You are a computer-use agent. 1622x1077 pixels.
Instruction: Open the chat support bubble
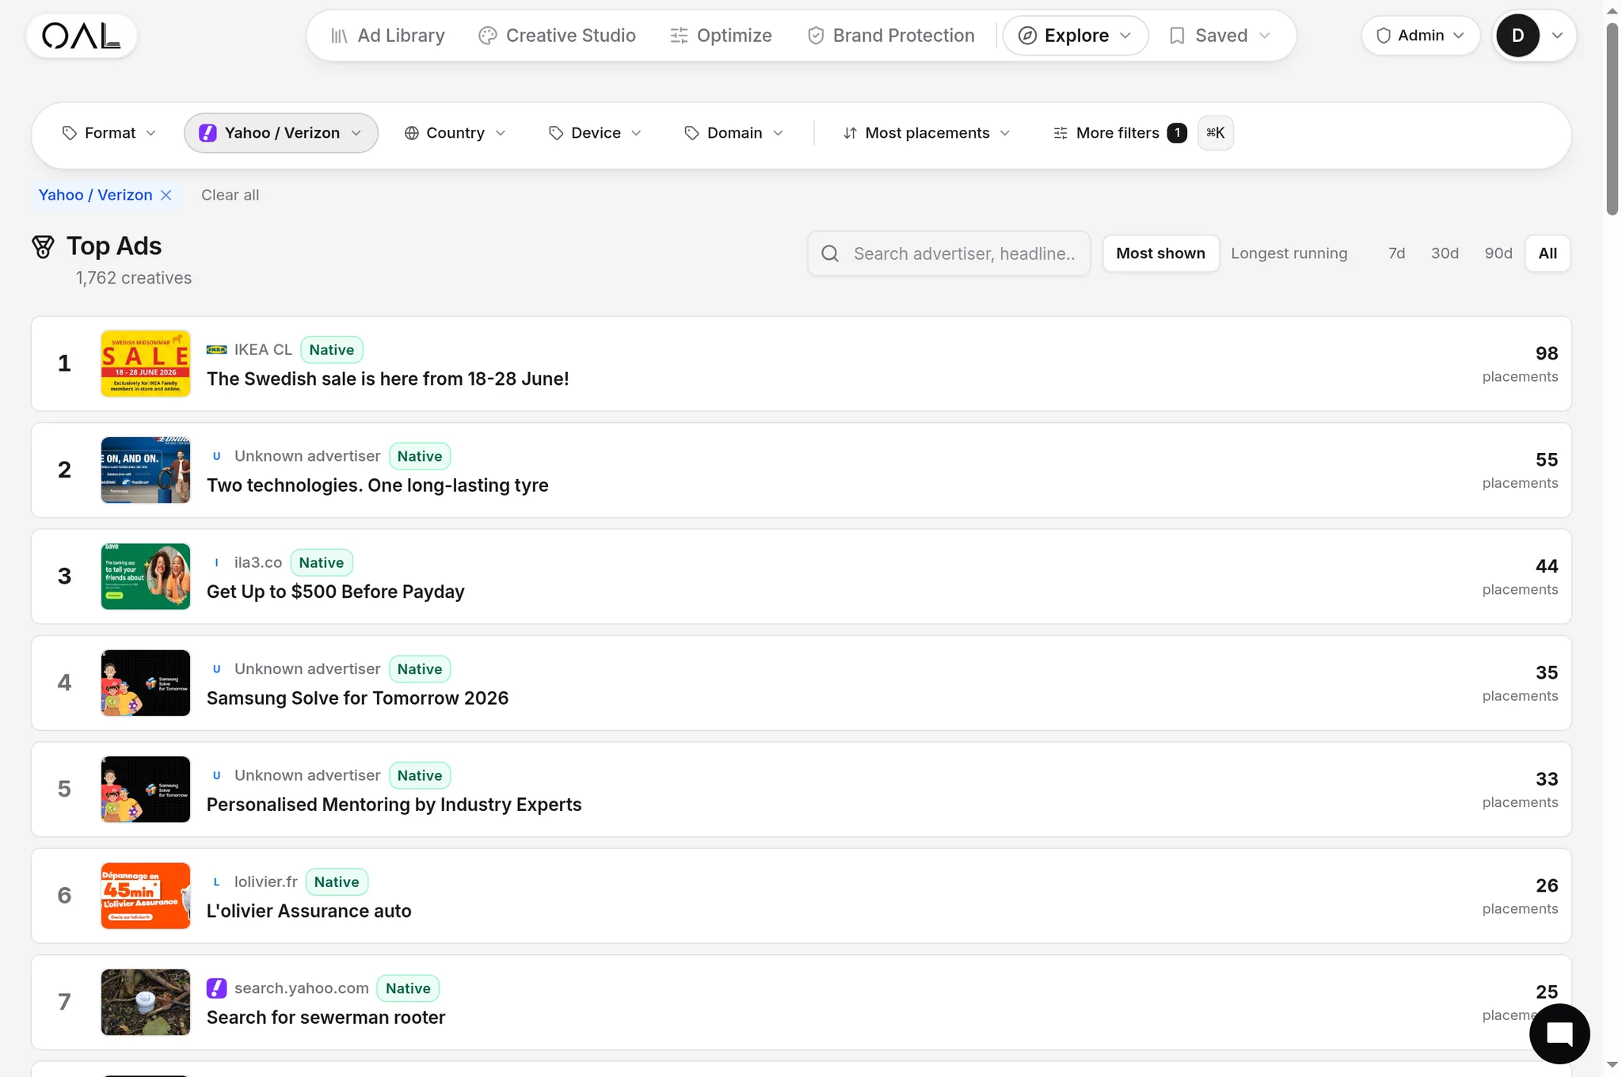click(x=1559, y=1033)
